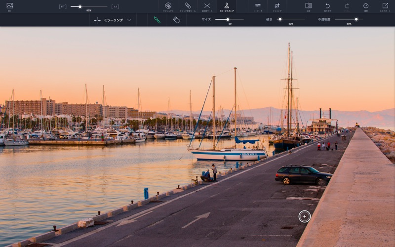
Task: Switch to the green brush stamp mode
Action: coord(157,20)
